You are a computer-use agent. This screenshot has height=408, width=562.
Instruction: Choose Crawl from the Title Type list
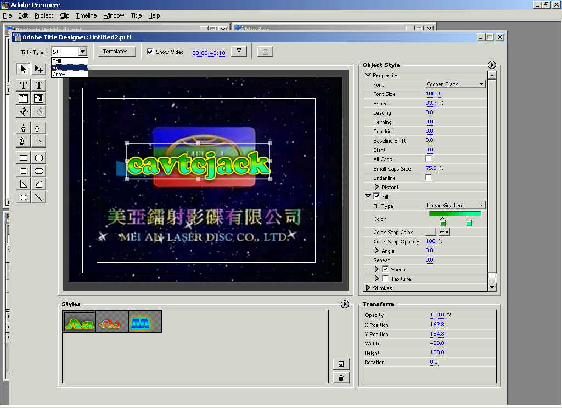70,74
